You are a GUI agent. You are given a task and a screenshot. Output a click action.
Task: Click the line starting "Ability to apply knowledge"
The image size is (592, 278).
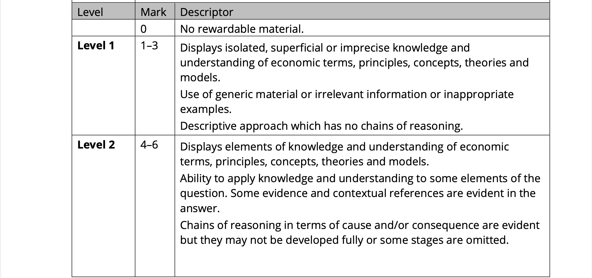360,178
